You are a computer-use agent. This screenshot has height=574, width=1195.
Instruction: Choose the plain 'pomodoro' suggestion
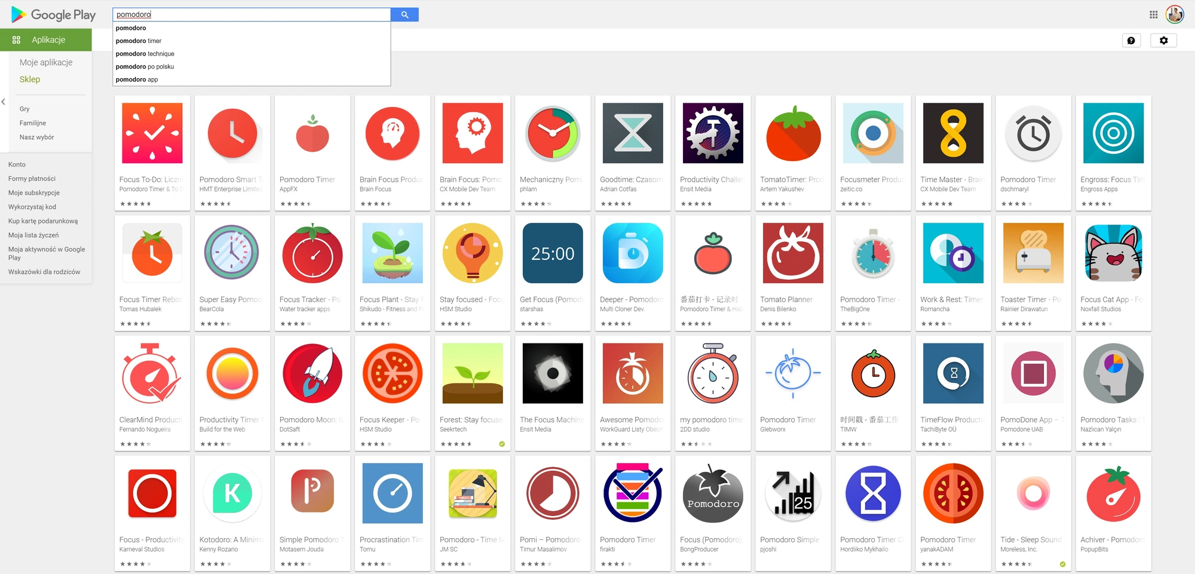[252, 28]
